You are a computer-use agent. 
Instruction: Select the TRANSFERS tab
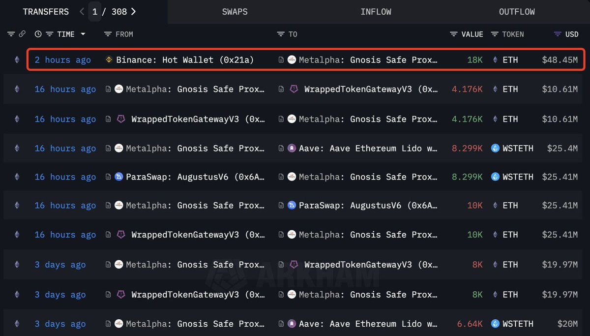tap(46, 12)
